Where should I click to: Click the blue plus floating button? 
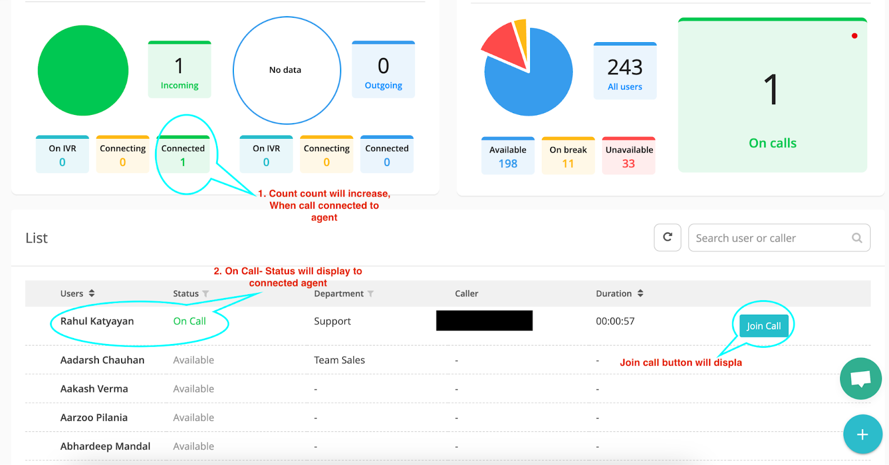[x=862, y=434]
